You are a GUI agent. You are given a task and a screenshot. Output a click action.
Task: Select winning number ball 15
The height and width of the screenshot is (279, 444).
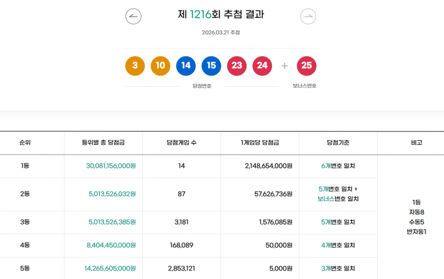211,66
